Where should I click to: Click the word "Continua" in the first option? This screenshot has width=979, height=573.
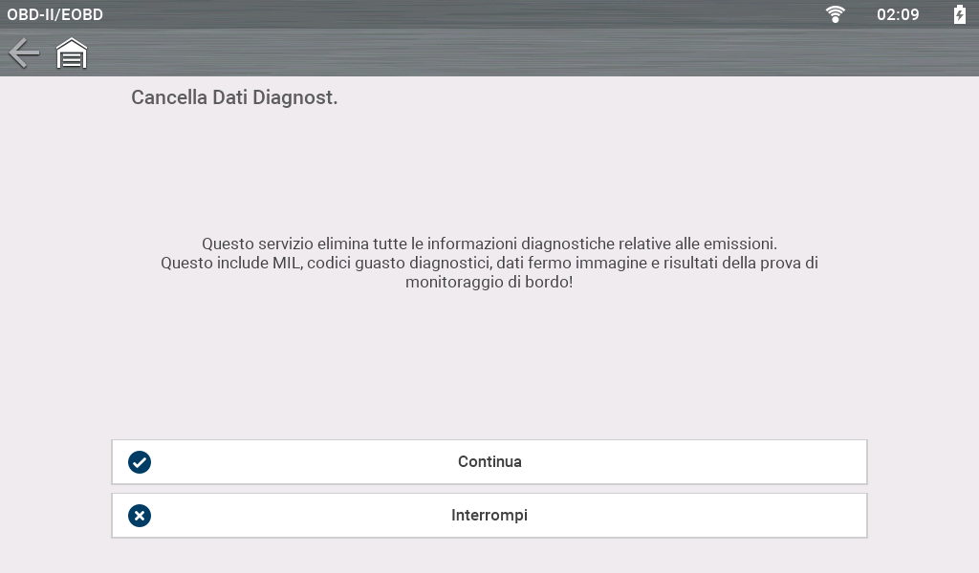[489, 462]
